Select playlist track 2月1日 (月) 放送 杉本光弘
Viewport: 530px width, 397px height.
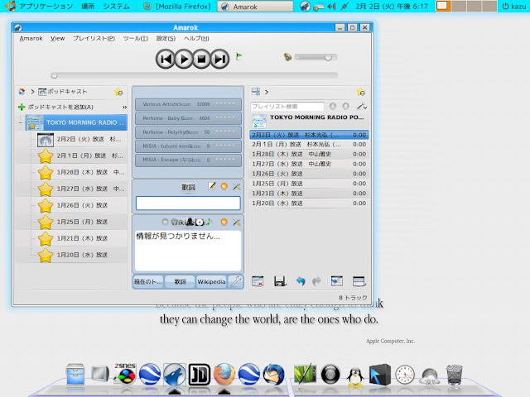click(309, 145)
